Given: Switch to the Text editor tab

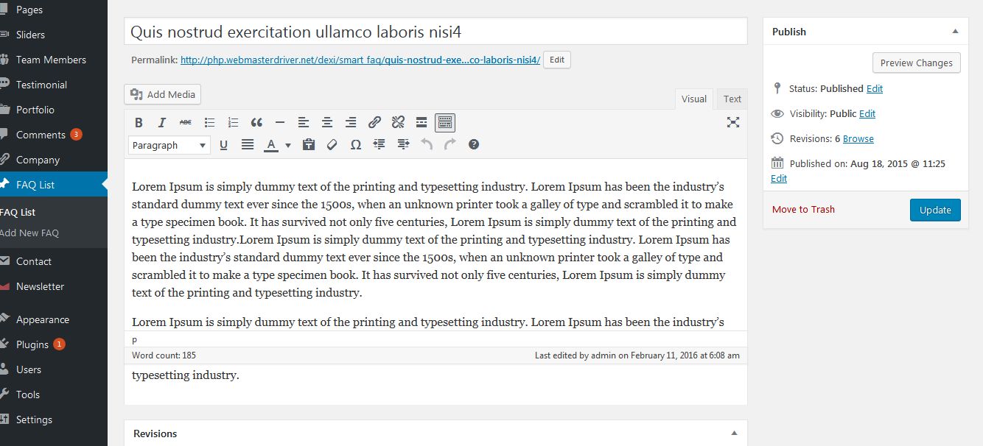Looking at the screenshot, I should 732,99.
